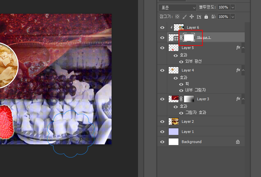Click the mask link icon on Layer 3
Viewport: 261px width, 177px height.
[181, 99]
